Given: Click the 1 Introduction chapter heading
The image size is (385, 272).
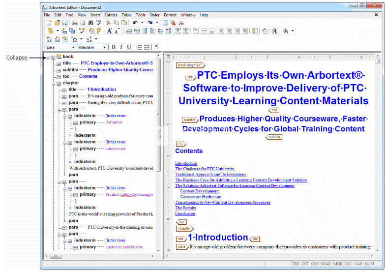Looking at the screenshot, I should 218,238.
